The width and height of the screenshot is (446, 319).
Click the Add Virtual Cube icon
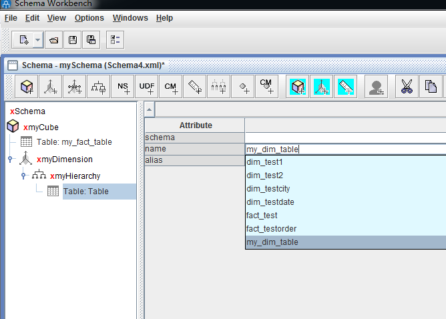click(298, 87)
